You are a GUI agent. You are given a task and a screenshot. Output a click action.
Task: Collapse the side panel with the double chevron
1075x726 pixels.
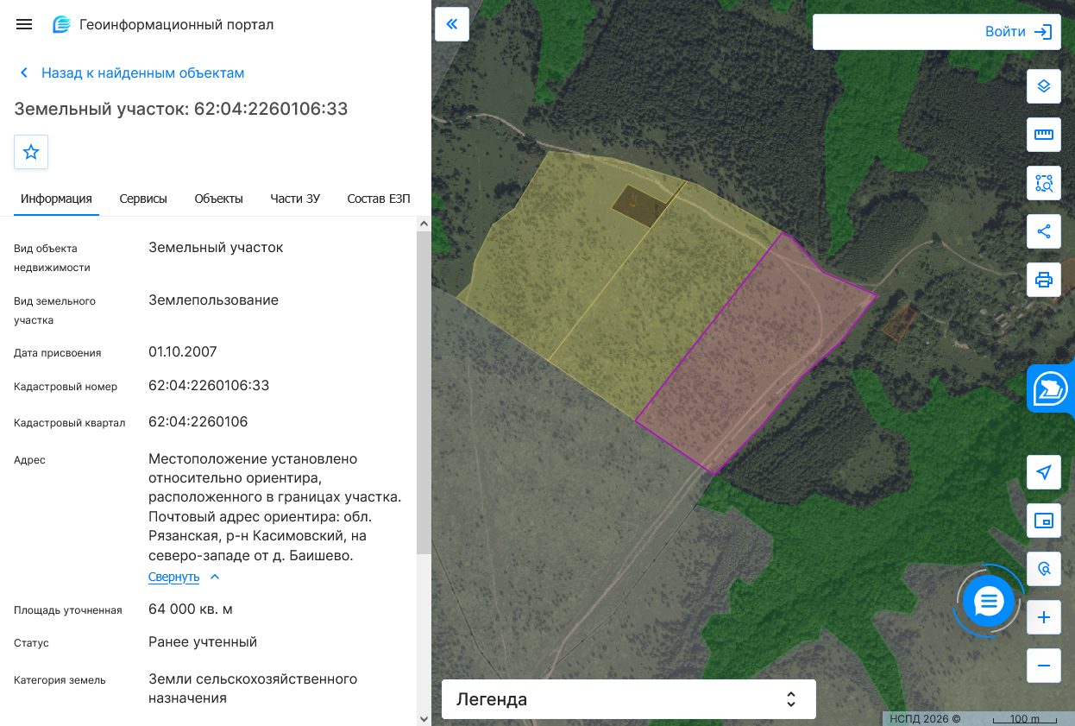tap(452, 24)
